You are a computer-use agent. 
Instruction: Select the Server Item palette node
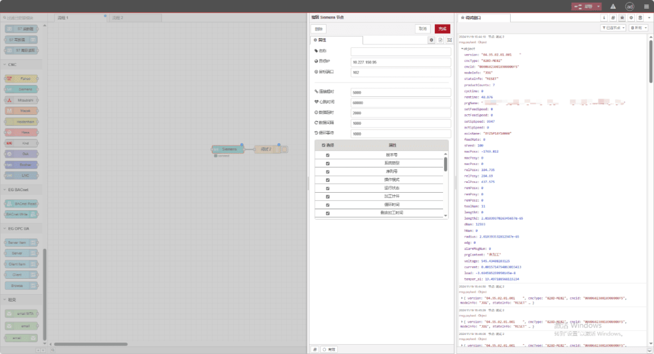pyautogui.click(x=21, y=242)
